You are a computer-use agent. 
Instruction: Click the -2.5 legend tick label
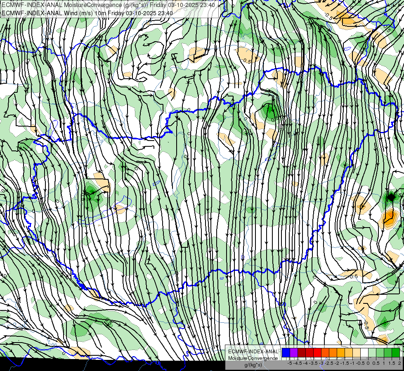(x=329, y=363)
